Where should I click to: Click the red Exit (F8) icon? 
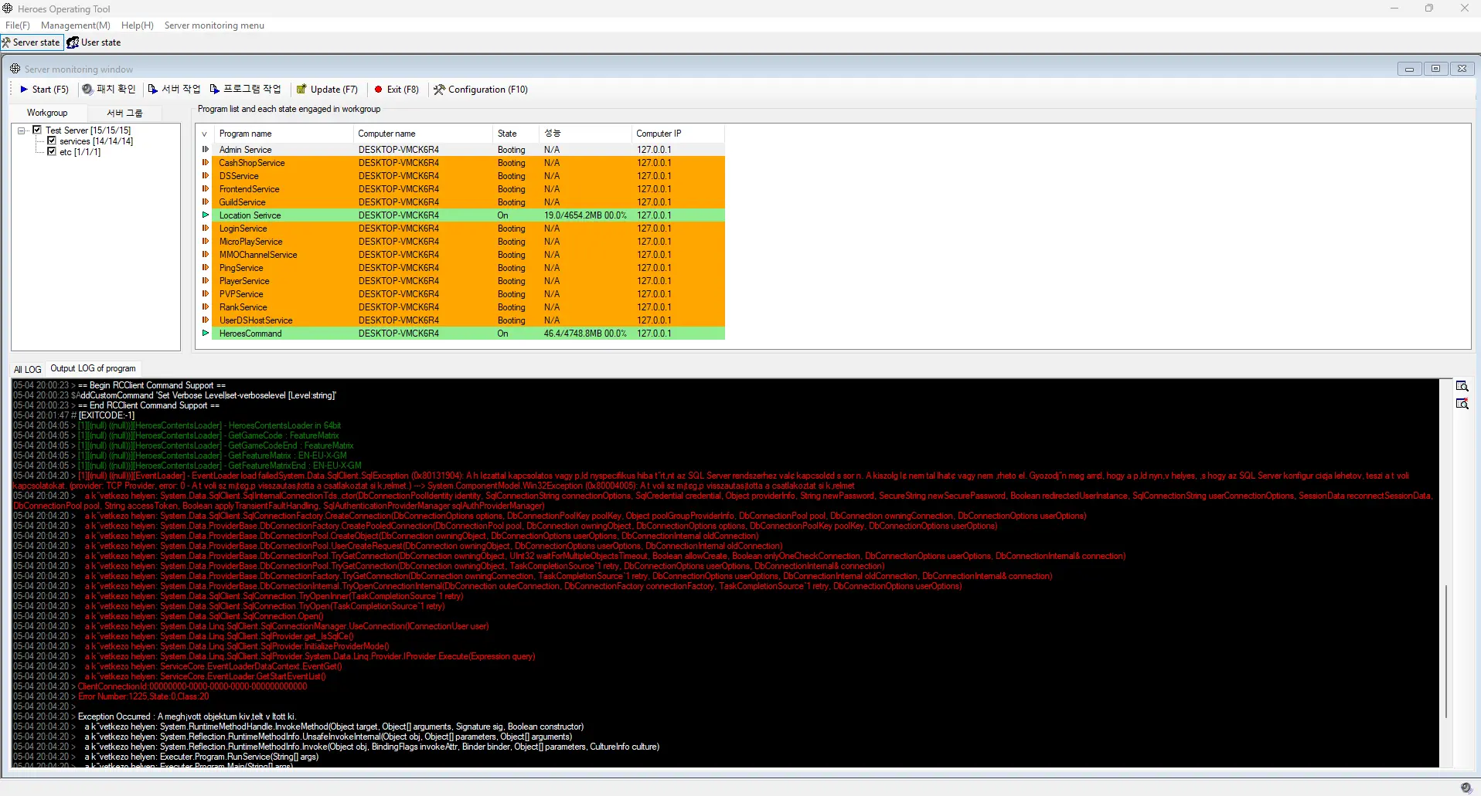[x=379, y=90]
